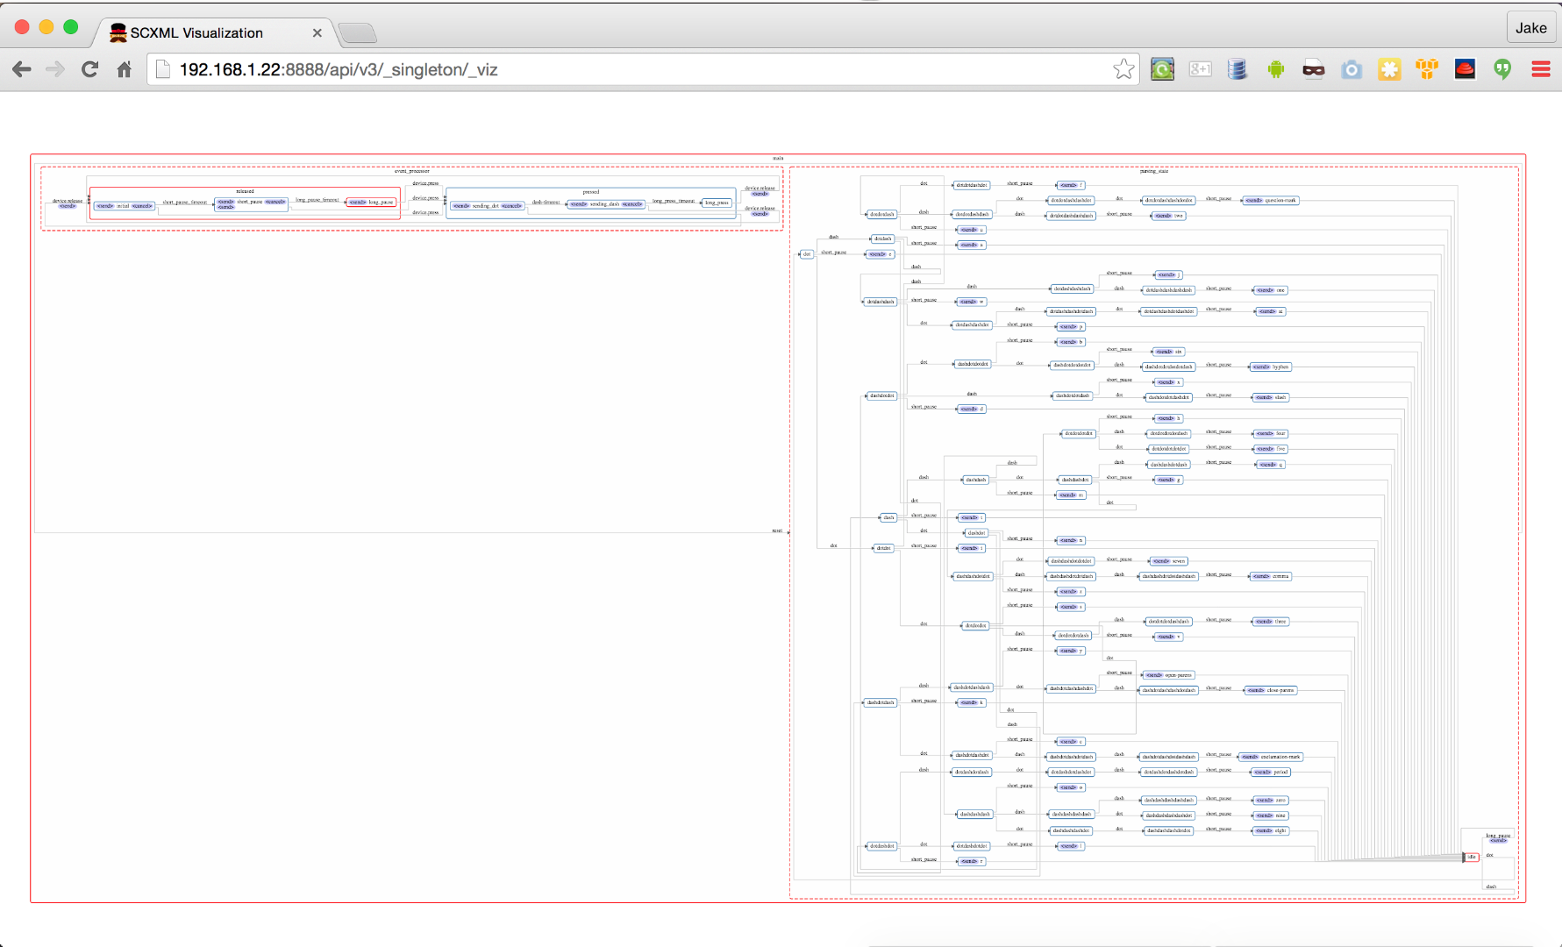1562x947 pixels.
Task: Click the close-parens send node
Action: tap(1271, 690)
